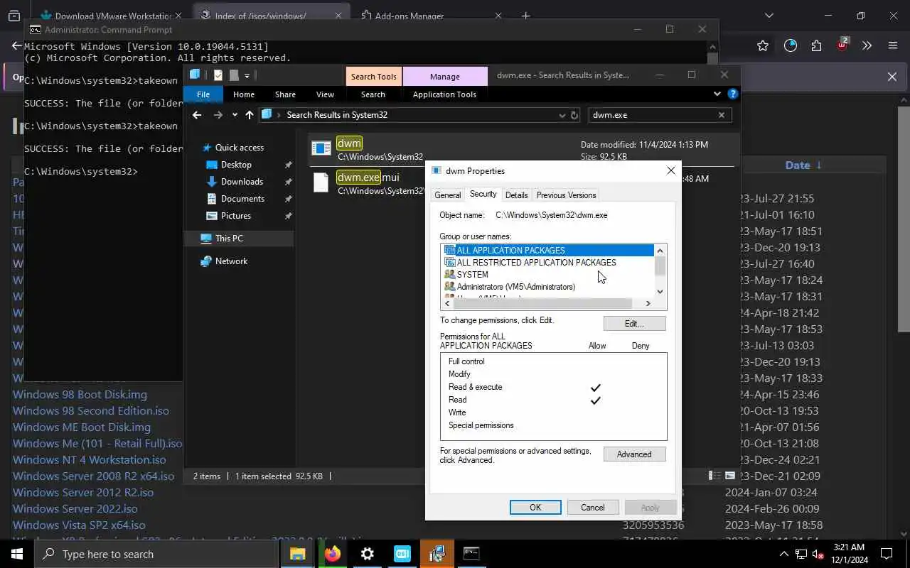Screen dimensions: 910x568
Task: Open Quick access in navigation pane
Action: coord(239,148)
